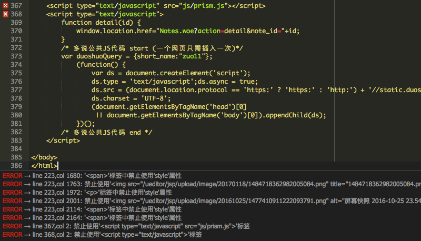Image resolution: width=421 pixels, height=241 pixels.
Task: Open error at line 223, col 1972
Action: [x=87, y=193]
